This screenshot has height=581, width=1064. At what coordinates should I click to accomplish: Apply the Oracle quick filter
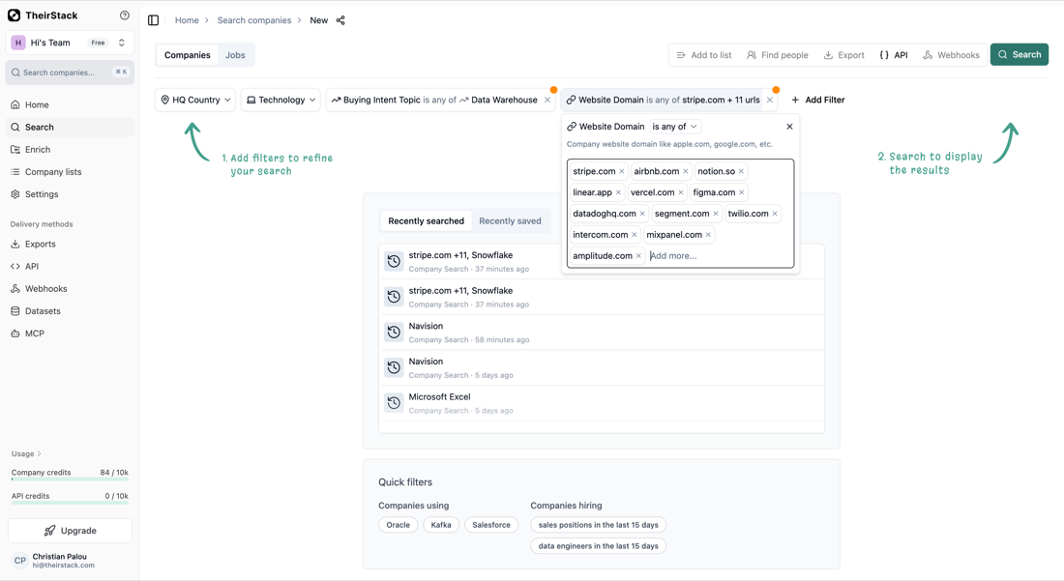coord(399,525)
